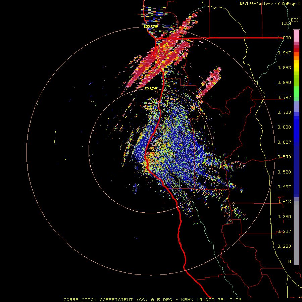Pick the light pink top color bar segment
This screenshot has height=302, width=302.
pyautogui.click(x=296, y=36)
